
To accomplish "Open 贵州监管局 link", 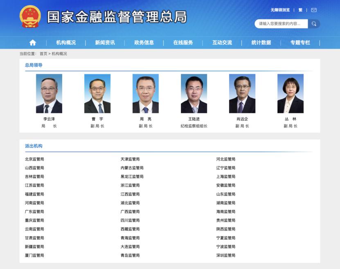I will click(226, 220).
